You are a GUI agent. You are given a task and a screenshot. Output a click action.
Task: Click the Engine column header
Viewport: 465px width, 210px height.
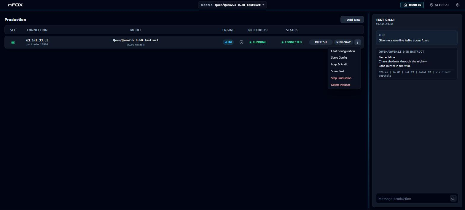click(x=228, y=30)
